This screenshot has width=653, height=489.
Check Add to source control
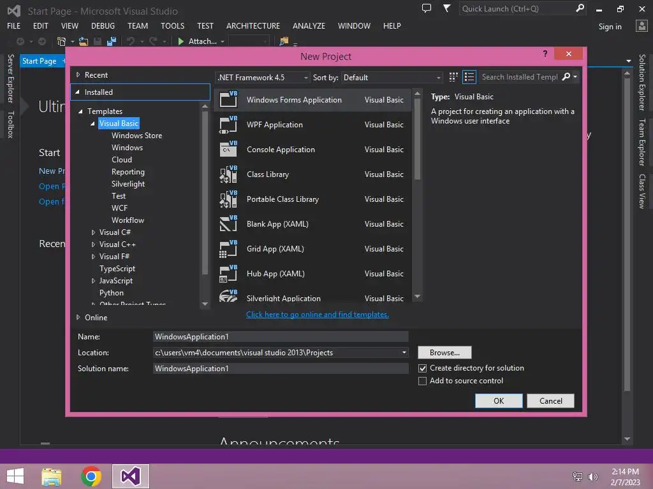(422, 381)
